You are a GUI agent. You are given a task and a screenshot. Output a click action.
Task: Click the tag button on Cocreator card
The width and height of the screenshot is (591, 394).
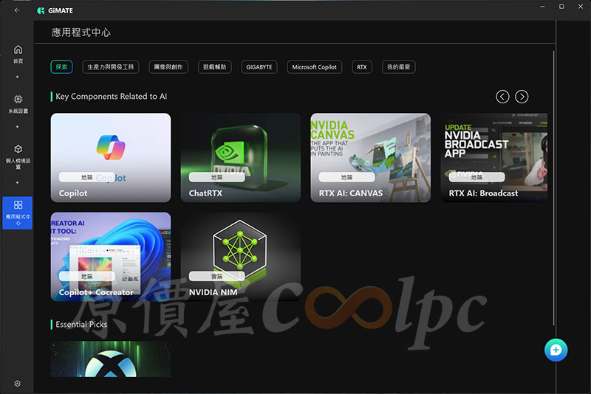tap(86, 276)
